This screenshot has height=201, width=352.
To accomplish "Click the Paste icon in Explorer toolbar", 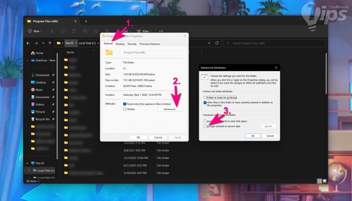I will point(74,31).
